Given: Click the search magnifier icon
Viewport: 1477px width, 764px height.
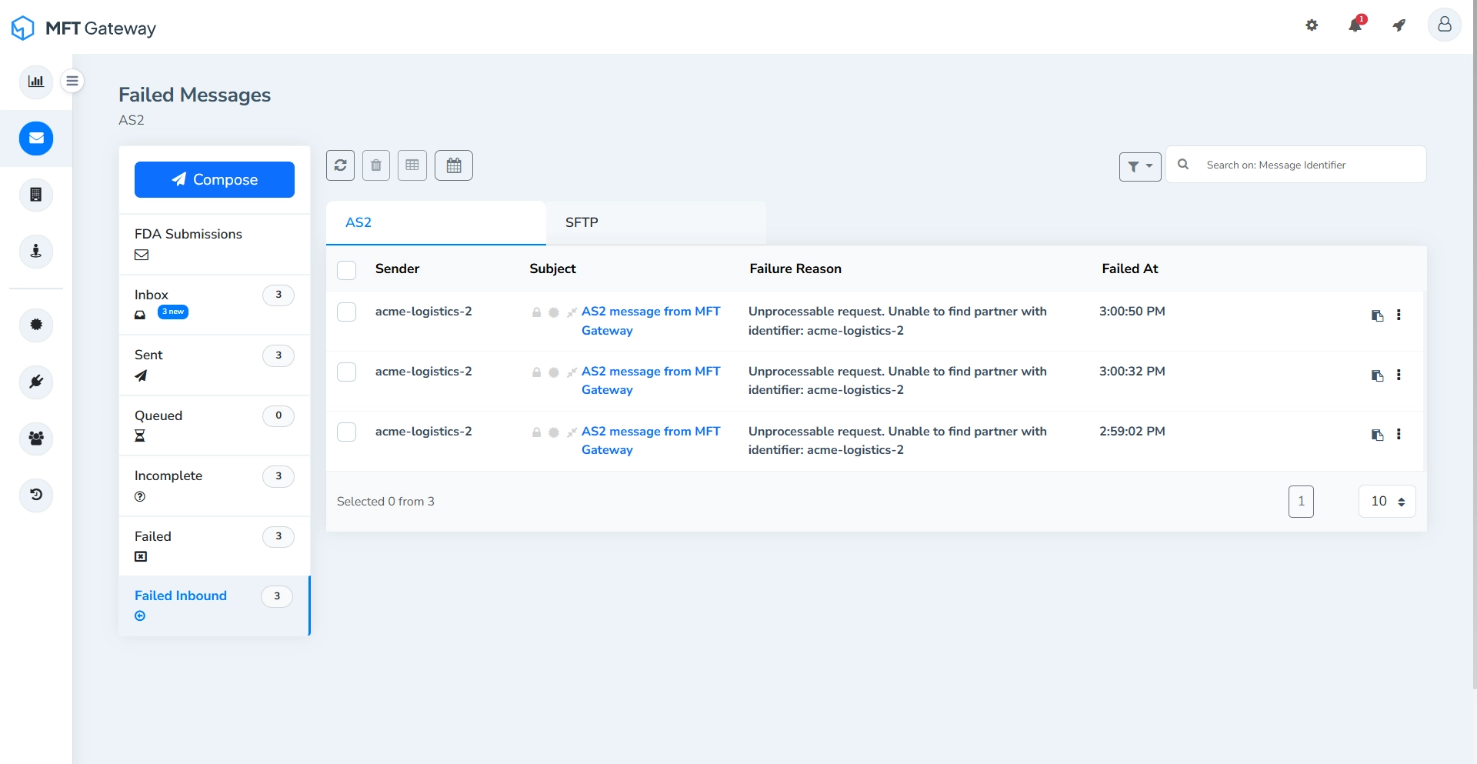Looking at the screenshot, I should (1183, 164).
